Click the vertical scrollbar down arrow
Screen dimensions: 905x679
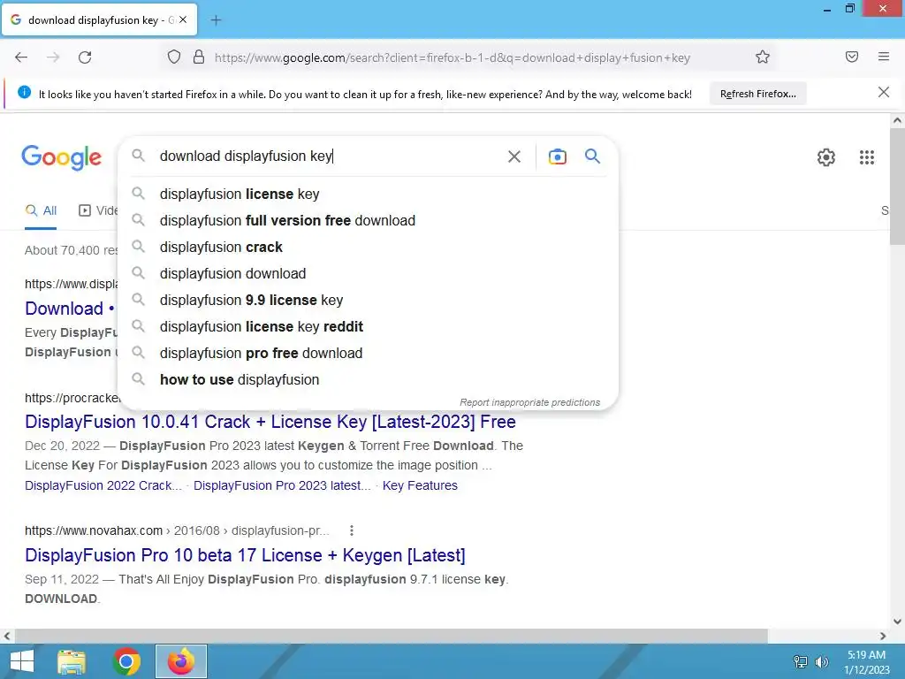point(897,622)
